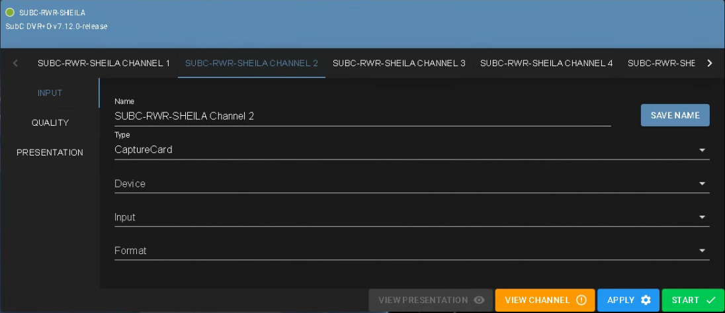Screen dimensions: 725x313
Task: Click the checkmark icon on Start button
Action: point(710,300)
